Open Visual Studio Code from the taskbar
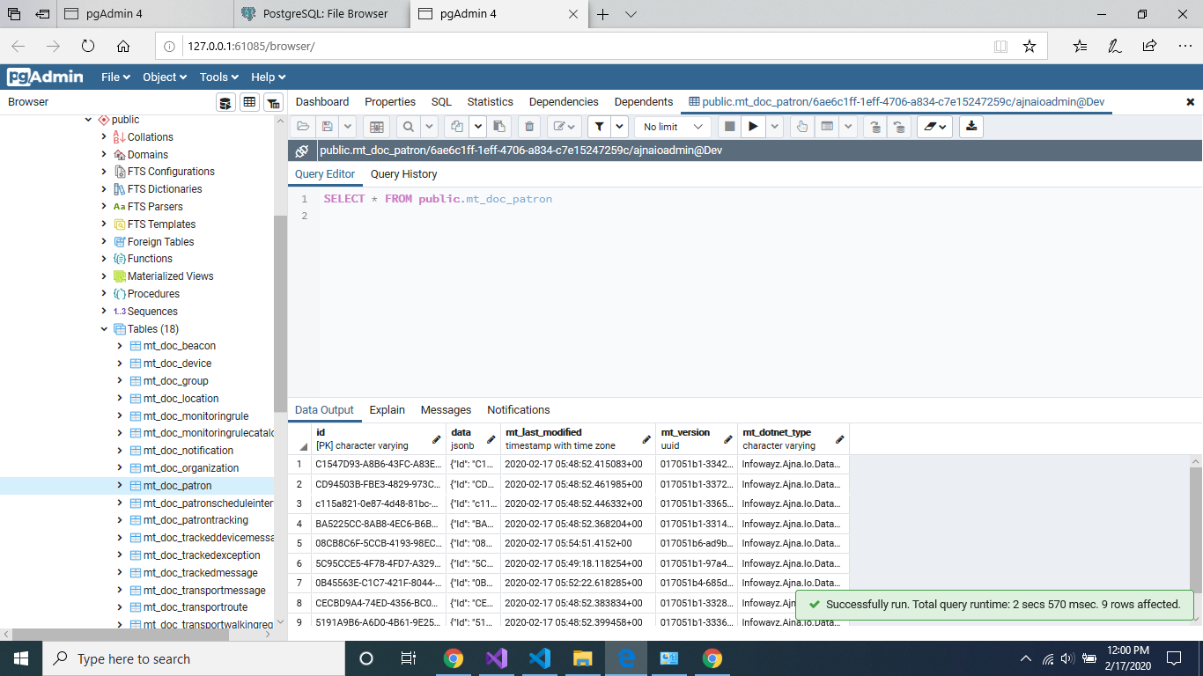 pos(540,658)
